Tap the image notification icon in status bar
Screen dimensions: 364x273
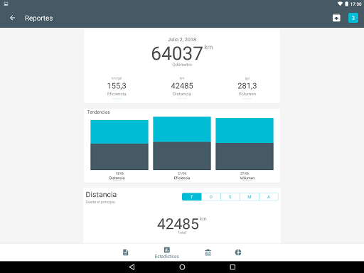6,4
